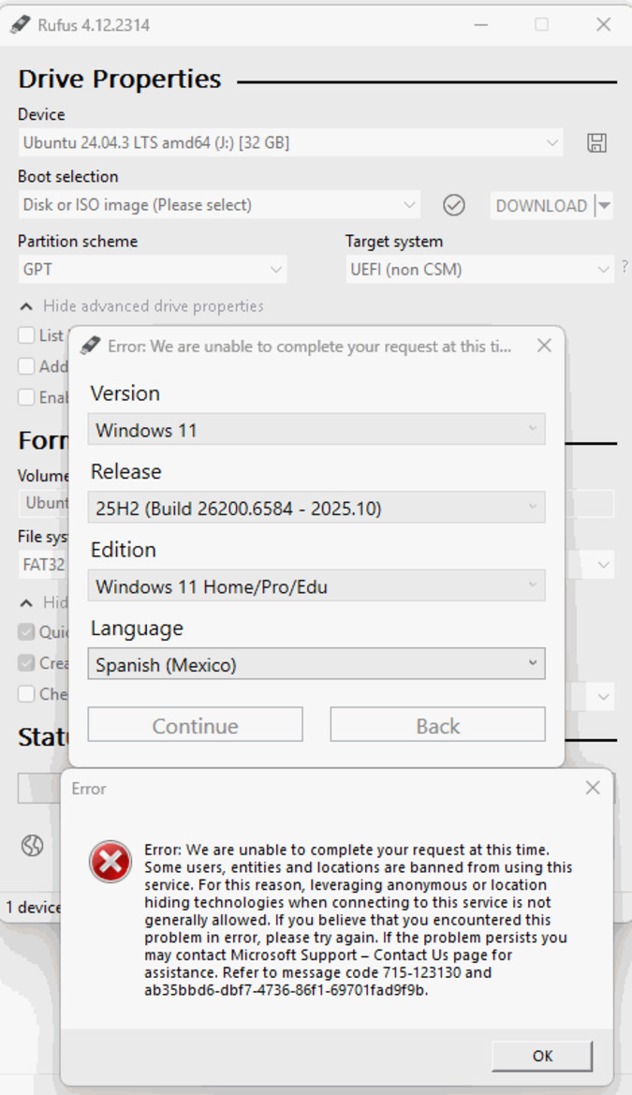Open the bad blocks passes dropdown arrow
This screenshot has height=1095, width=632.
pos(603,697)
